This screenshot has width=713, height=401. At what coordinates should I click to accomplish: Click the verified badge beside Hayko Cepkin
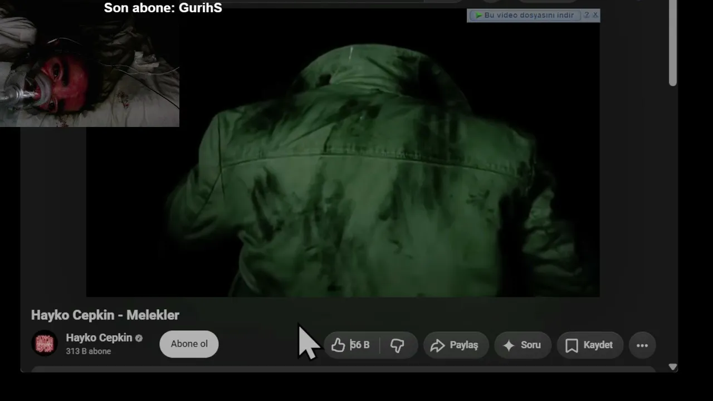139,338
